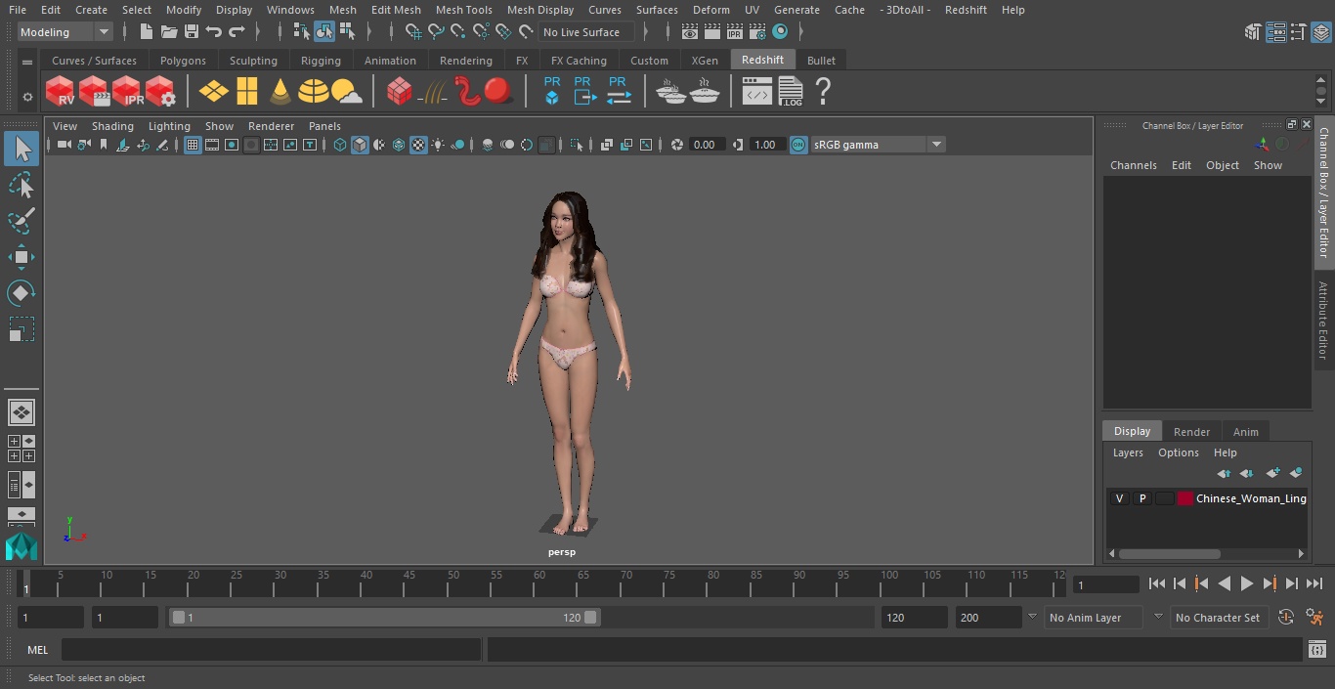The width and height of the screenshot is (1335, 689).
Task: Create Redshift spot light cone icon
Action: pyautogui.click(x=280, y=92)
